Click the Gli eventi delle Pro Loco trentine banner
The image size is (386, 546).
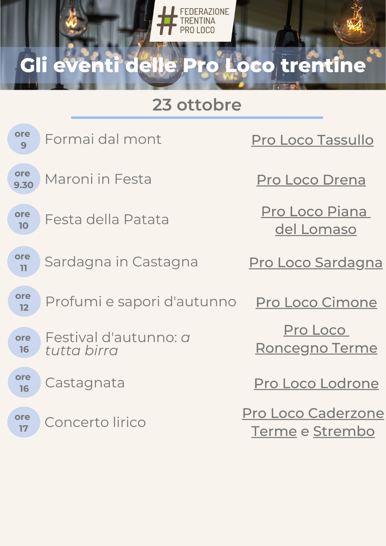pyautogui.click(x=193, y=65)
